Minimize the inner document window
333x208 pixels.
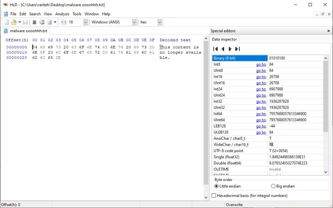click(x=317, y=14)
